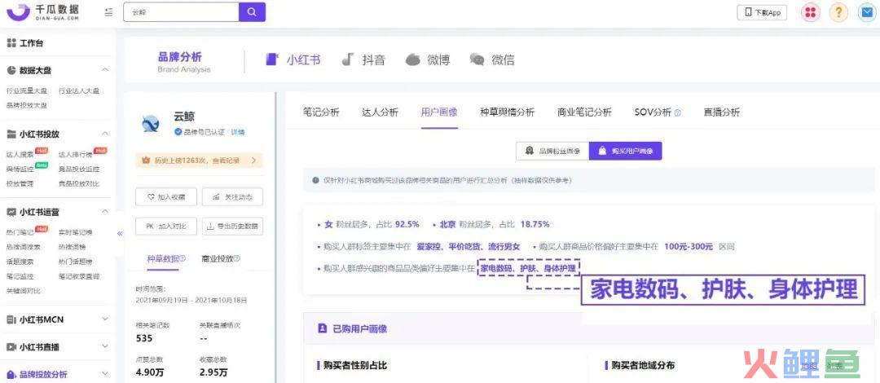
Task: Expand the 小红书MCN section
Action: click(105, 319)
